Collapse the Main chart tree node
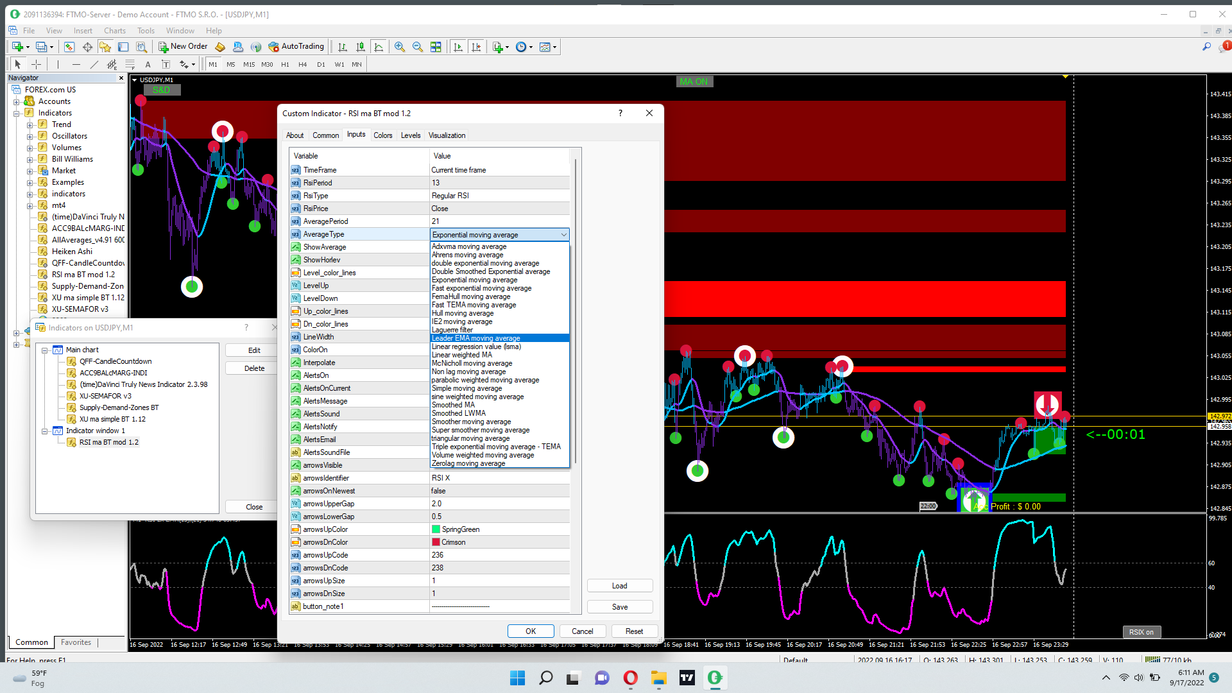Image resolution: width=1232 pixels, height=693 pixels. (x=45, y=350)
